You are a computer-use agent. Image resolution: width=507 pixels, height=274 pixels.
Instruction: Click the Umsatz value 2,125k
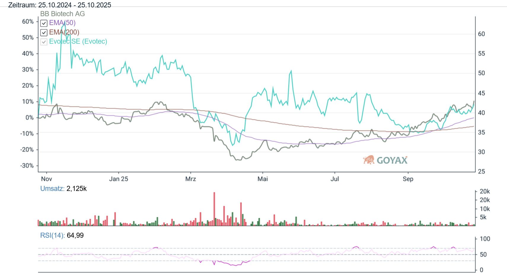tap(76, 189)
